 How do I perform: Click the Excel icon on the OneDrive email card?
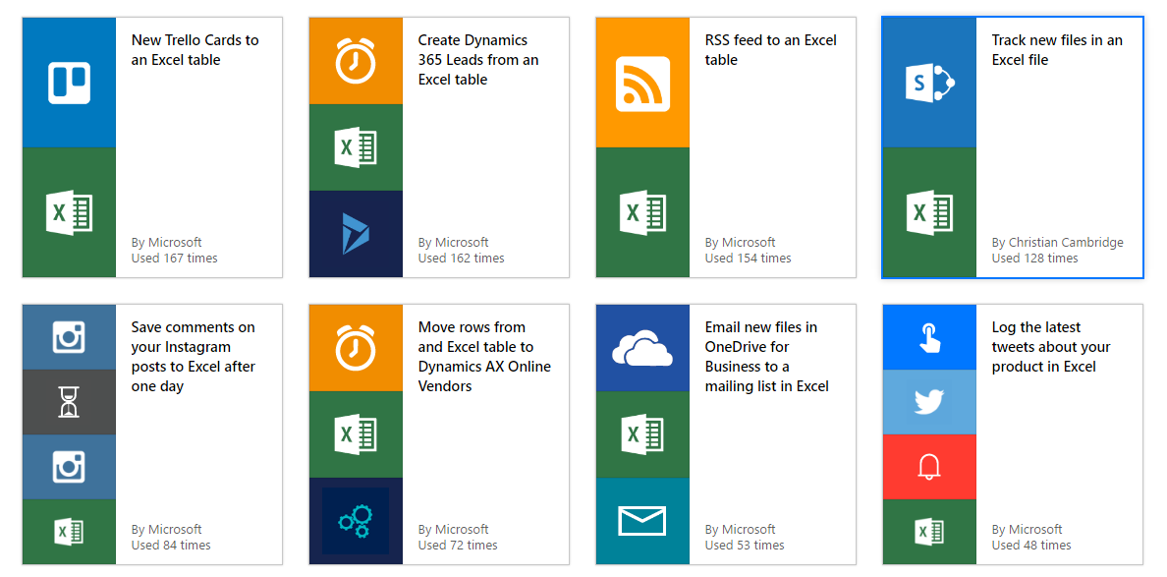(643, 434)
